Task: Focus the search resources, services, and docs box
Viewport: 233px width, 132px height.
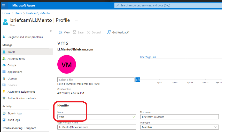Action: [x=168, y=5]
